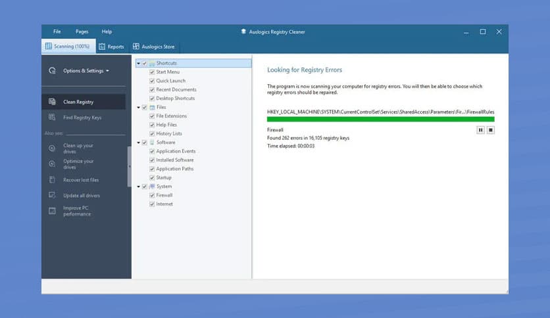Click the Update all drivers icon
This screenshot has height=318, width=550.
coord(52,195)
